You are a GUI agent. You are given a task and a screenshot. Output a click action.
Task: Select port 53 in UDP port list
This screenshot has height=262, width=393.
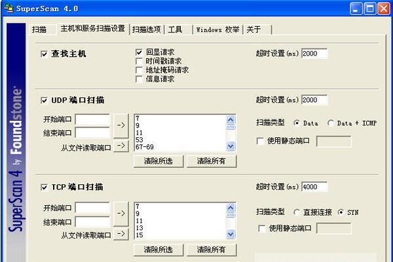pyautogui.click(x=140, y=140)
